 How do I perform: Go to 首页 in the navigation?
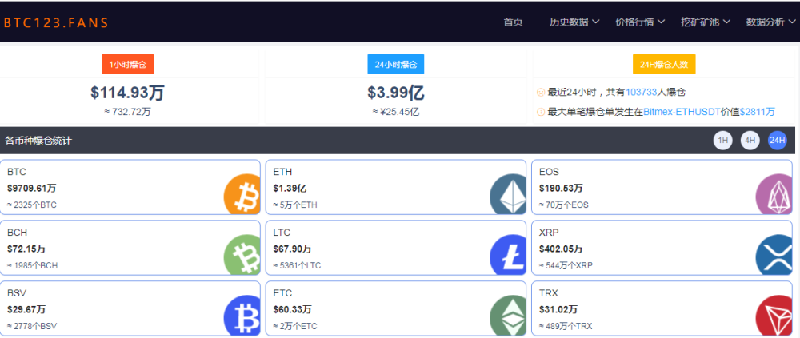(x=514, y=22)
